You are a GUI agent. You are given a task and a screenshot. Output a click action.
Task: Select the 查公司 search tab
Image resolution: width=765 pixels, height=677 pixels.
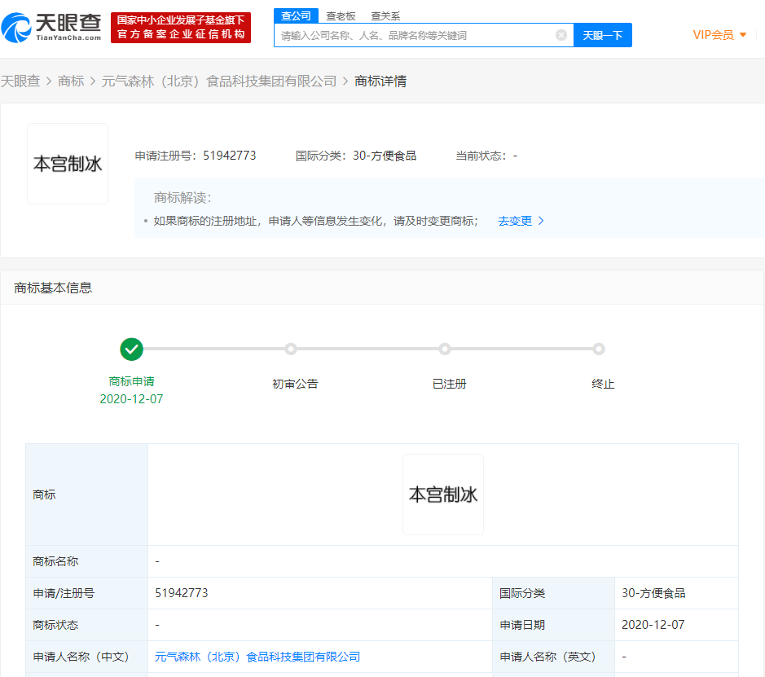[296, 15]
